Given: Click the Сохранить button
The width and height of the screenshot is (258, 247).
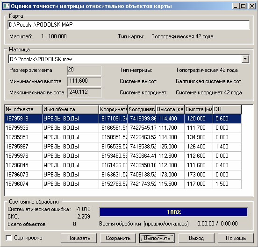Looking at the screenshot, I should (118, 238).
